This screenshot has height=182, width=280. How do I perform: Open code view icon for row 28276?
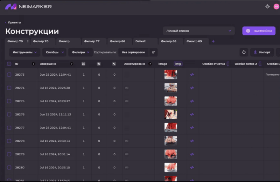pyautogui.click(x=192, y=114)
